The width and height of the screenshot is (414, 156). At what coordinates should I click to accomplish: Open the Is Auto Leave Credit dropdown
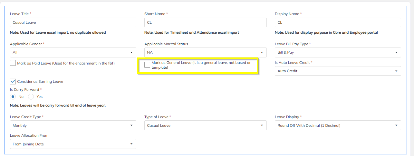338,71
